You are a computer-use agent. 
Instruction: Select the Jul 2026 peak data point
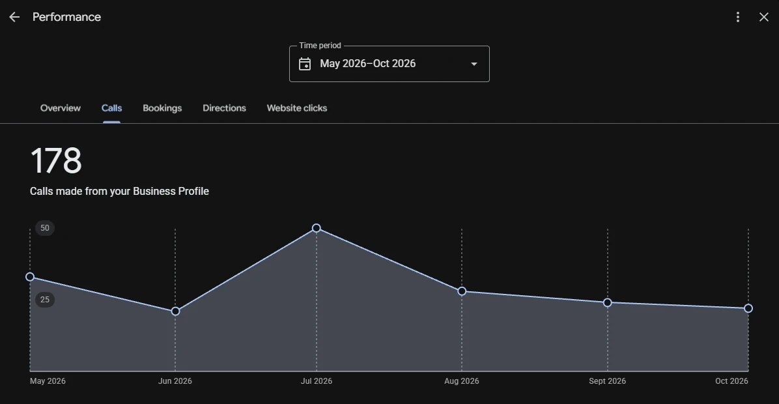coord(317,228)
